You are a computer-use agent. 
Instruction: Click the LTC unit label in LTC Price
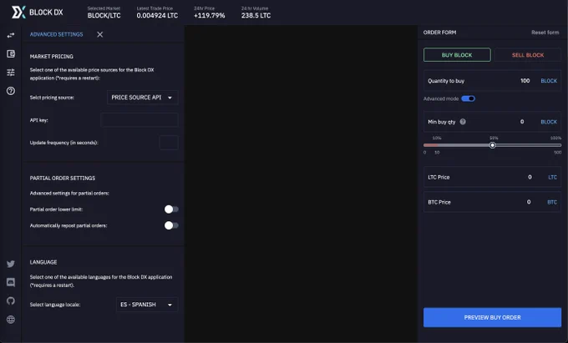[552, 177]
